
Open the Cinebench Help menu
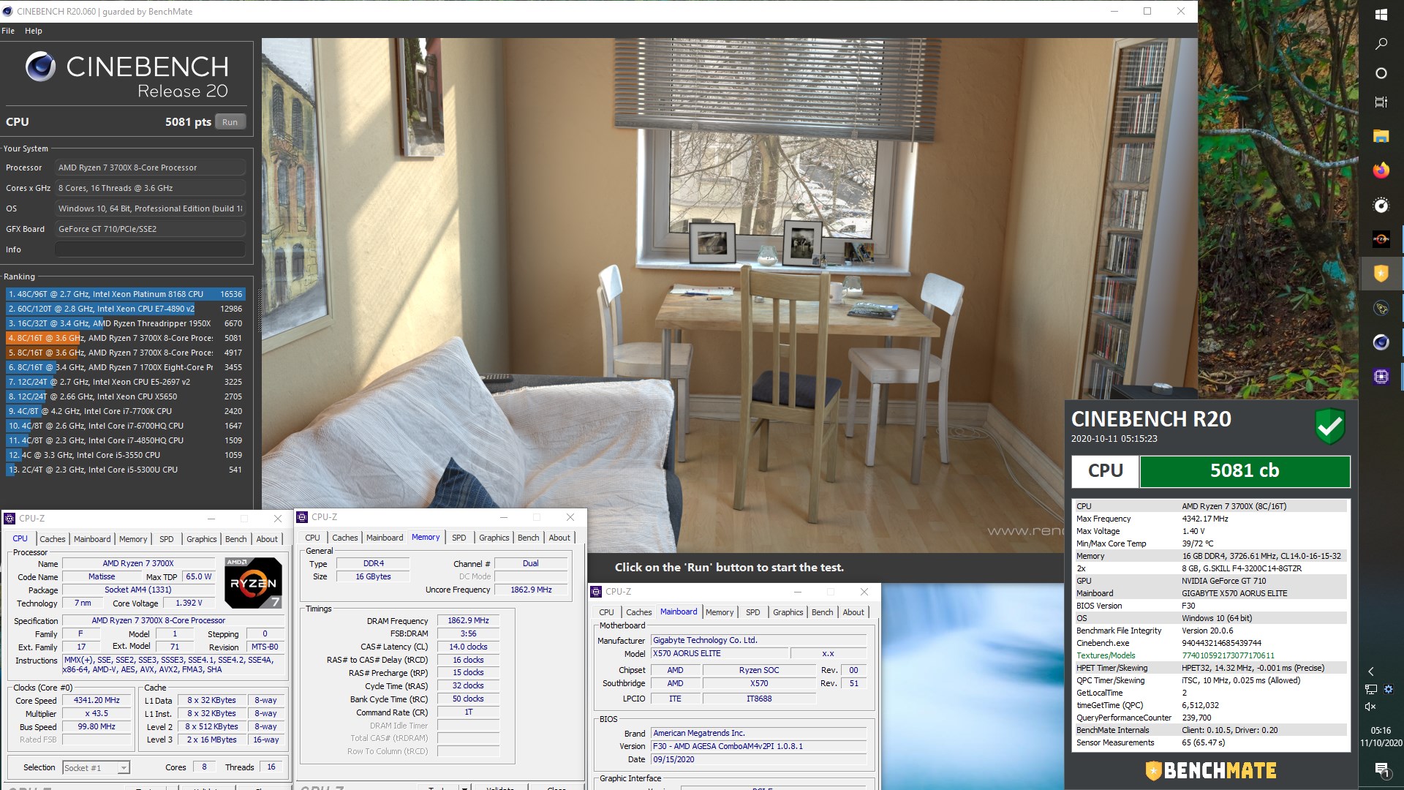[34, 31]
